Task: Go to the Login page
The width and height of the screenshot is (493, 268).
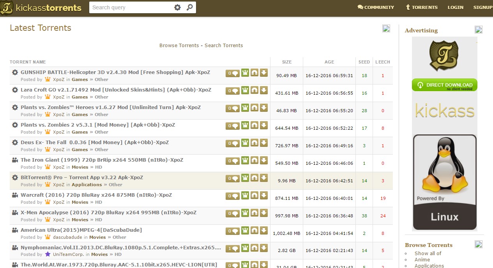Action: (456, 7)
